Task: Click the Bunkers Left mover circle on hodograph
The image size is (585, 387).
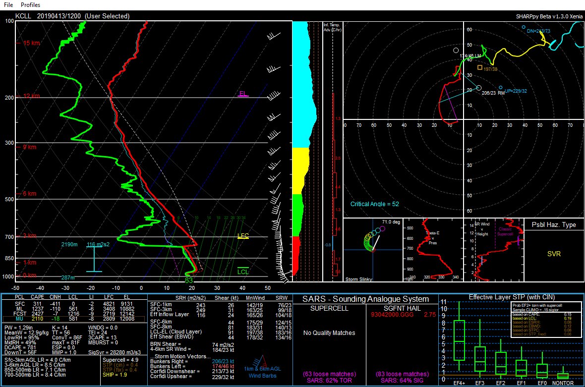Action: pyautogui.click(x=456, y=50)
